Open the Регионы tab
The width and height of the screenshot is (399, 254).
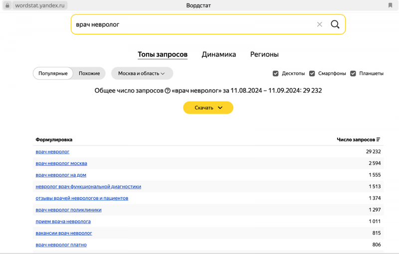(x=264, y=54)
